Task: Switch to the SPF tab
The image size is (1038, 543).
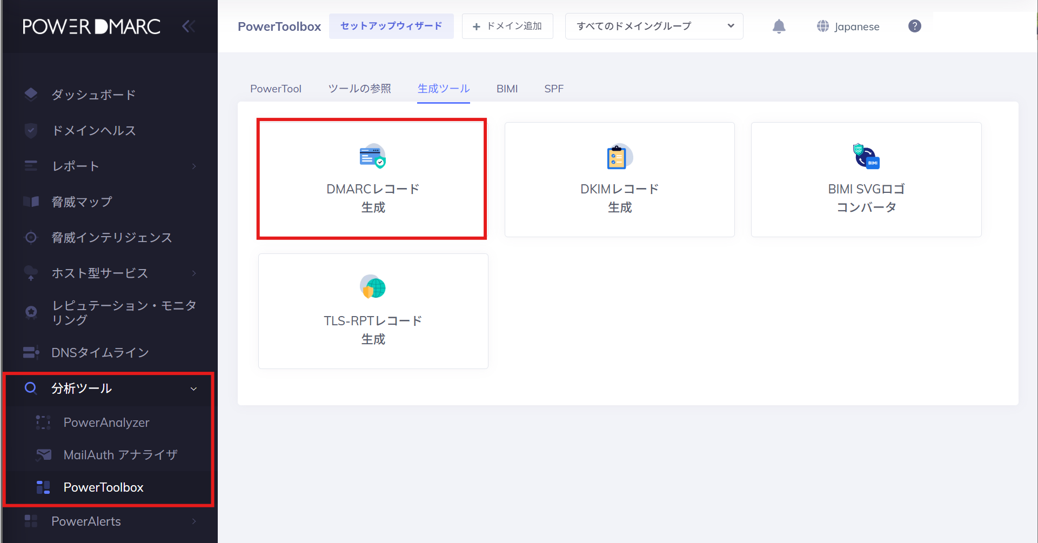Action: pyautogui.click(x=554, y=89)
